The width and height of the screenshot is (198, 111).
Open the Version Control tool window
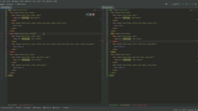tap(7, 108)
